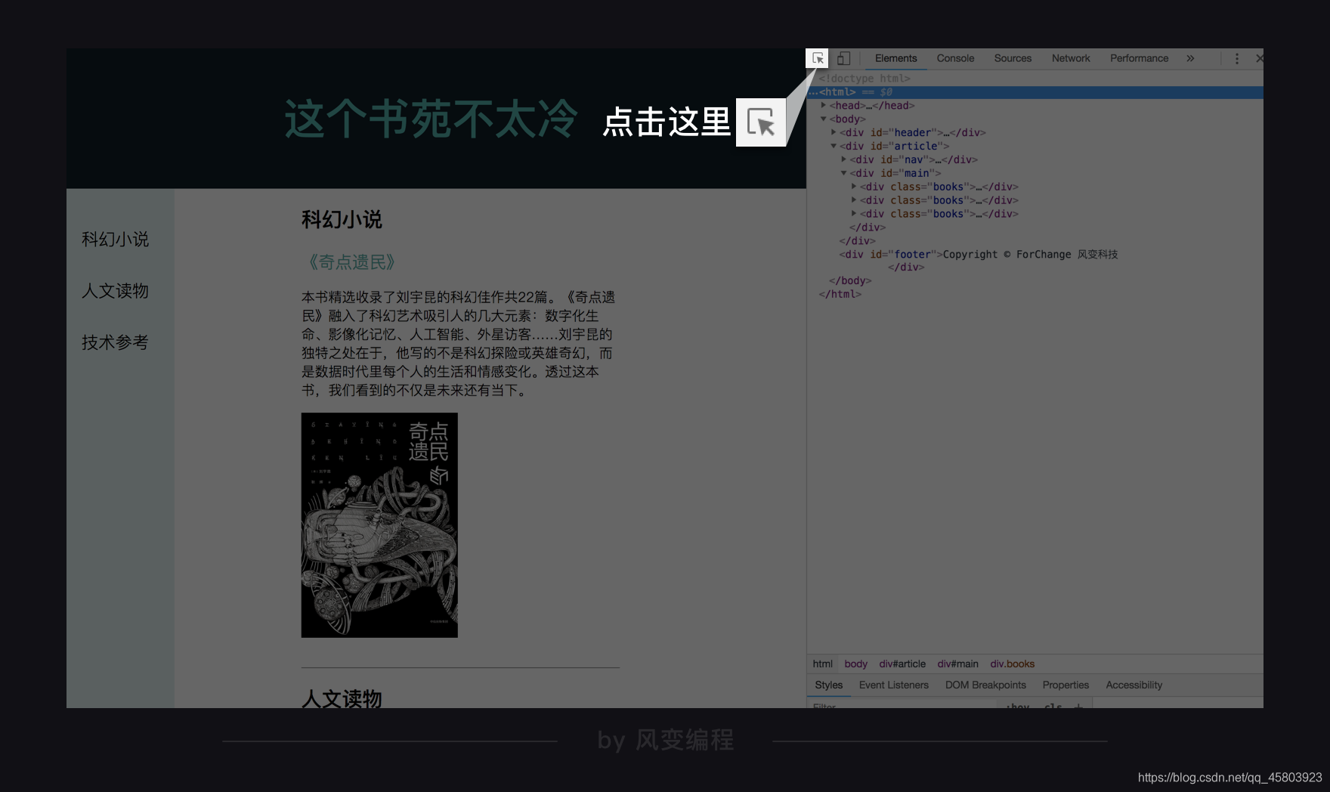Close the DevTools panel
Image resolution: width=1330 pixels, height=792 pixels.
click(1259, 58)
